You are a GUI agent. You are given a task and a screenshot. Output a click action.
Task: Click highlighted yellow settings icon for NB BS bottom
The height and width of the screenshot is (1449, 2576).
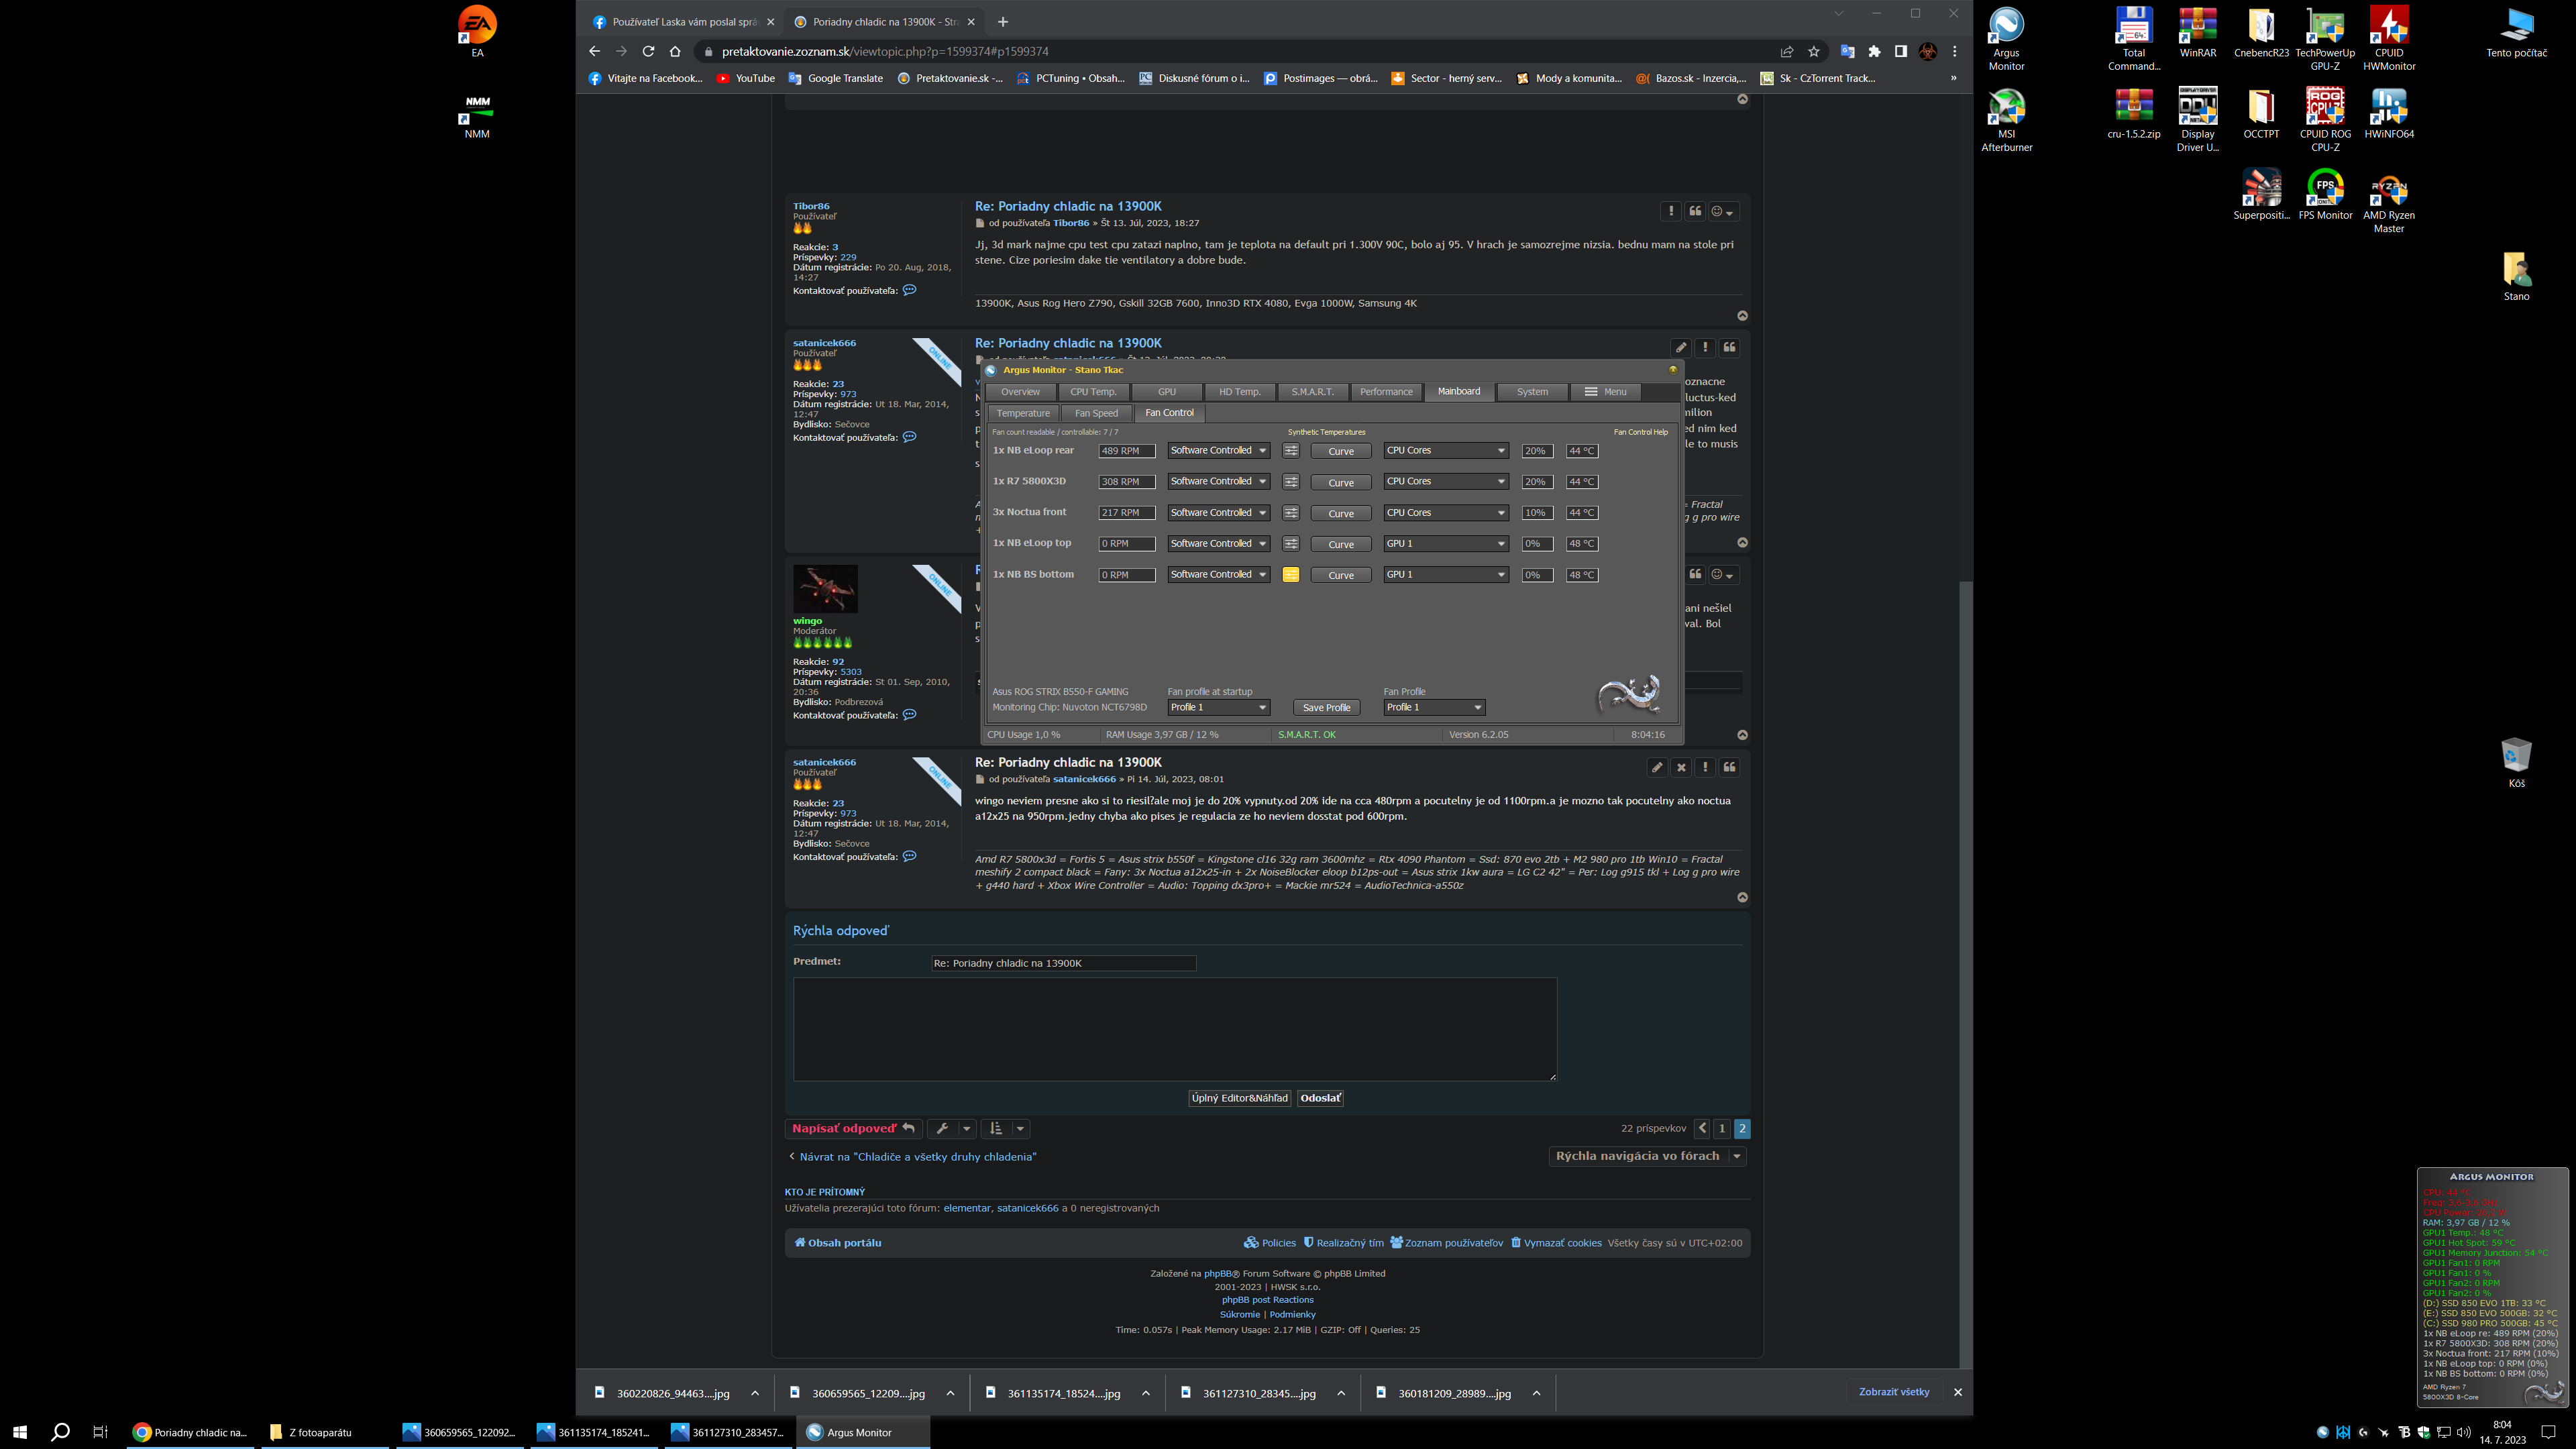point(1291,575)
